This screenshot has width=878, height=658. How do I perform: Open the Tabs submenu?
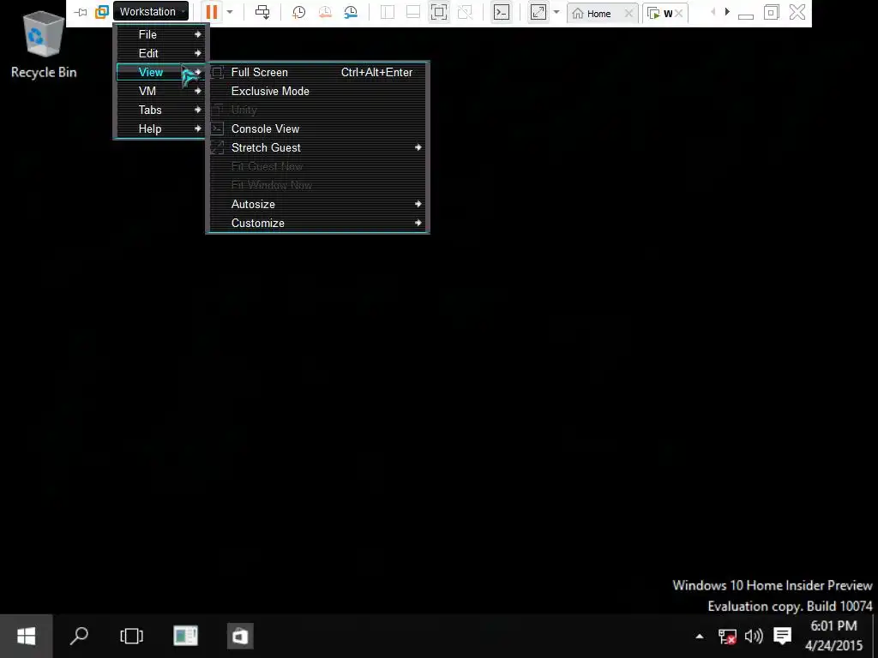pyautogui.click(x=161, y=110)
